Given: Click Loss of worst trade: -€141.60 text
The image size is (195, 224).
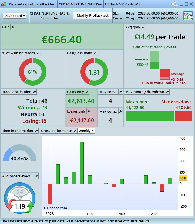Looking at the screenshot, I should pos(164,83).
